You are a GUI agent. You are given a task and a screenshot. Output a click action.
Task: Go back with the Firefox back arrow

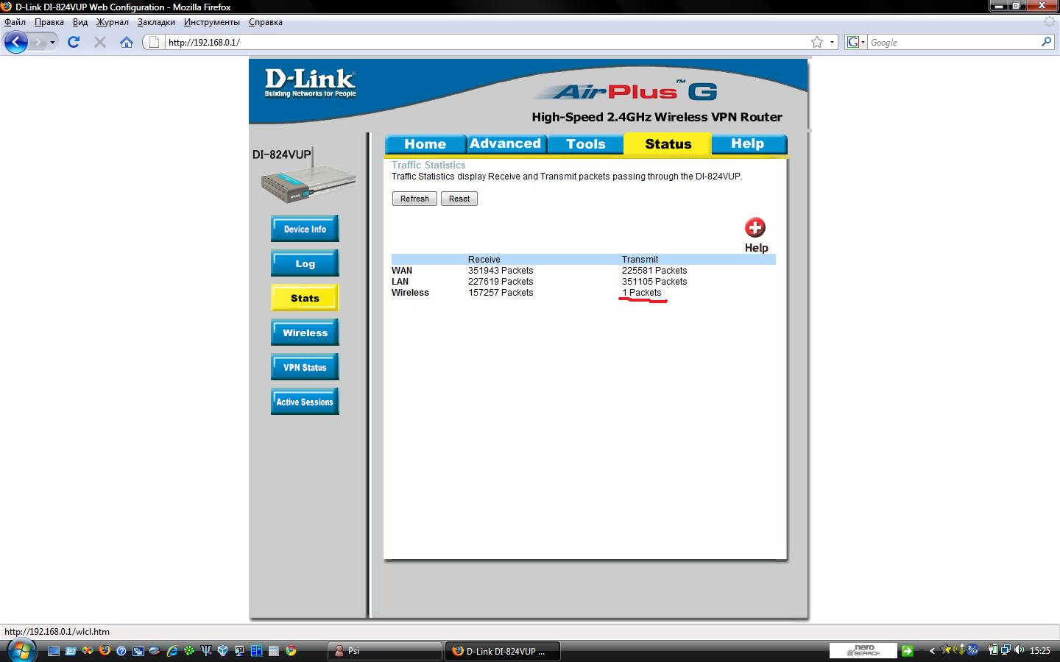(15, 42)
